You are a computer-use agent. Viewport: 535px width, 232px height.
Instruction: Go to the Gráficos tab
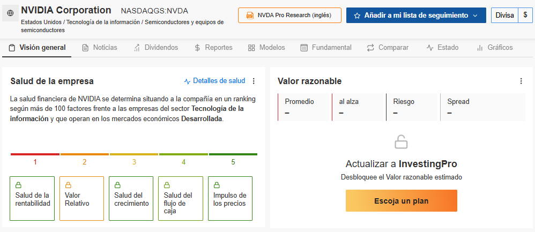(494, 48)
